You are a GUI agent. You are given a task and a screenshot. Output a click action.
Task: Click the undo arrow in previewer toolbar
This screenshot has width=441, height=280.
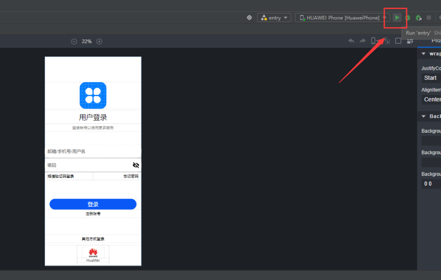pyautogui.click(x=351, y=40)
